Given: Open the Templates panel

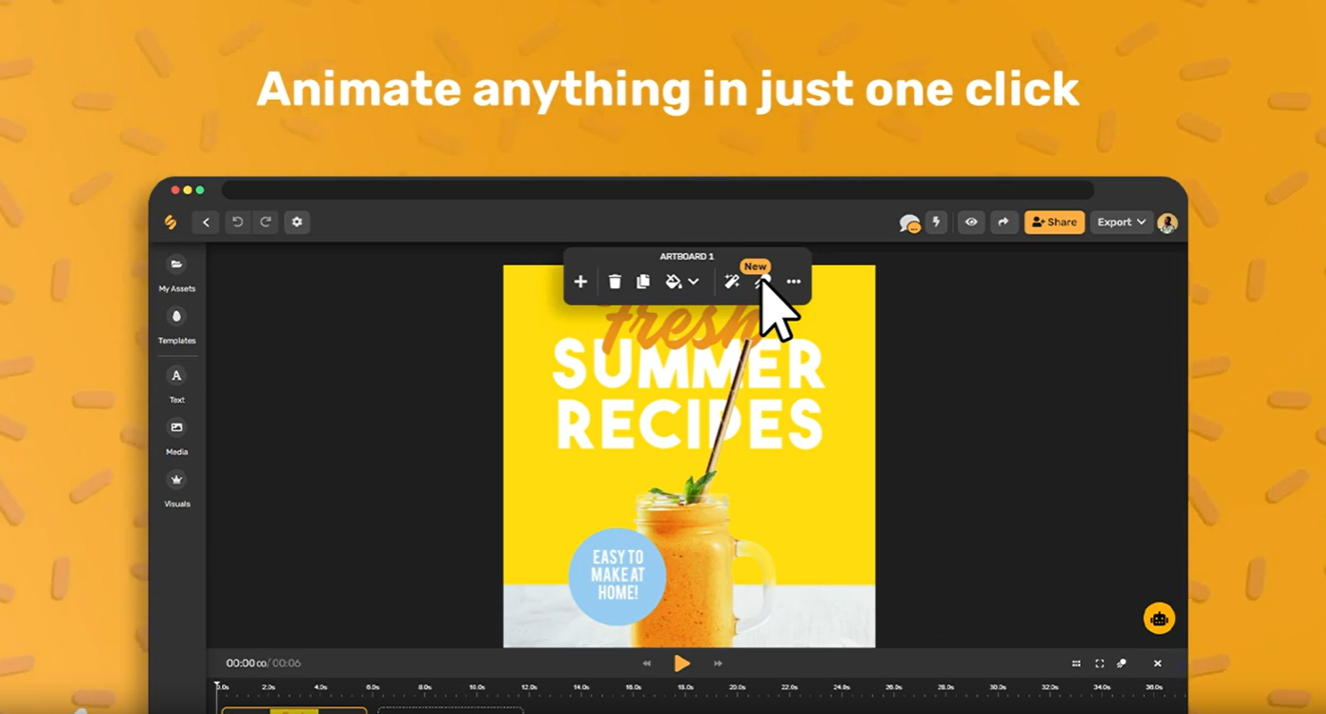Looking at the screenshot, I should [x=177, y=317].
